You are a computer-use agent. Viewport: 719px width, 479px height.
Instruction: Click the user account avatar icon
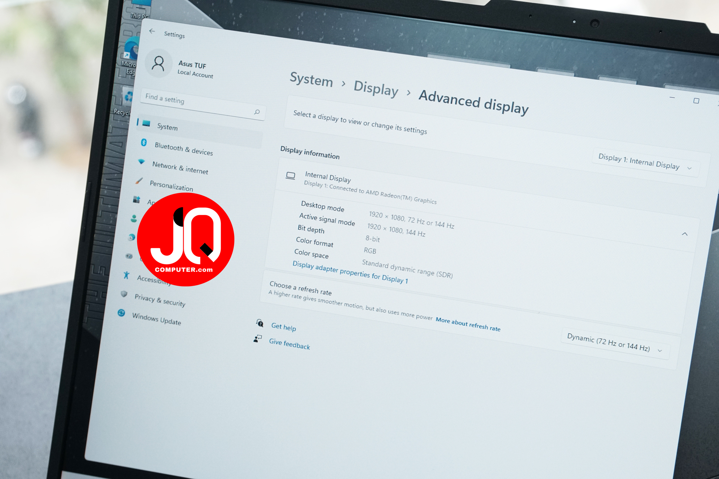point(158,64)
